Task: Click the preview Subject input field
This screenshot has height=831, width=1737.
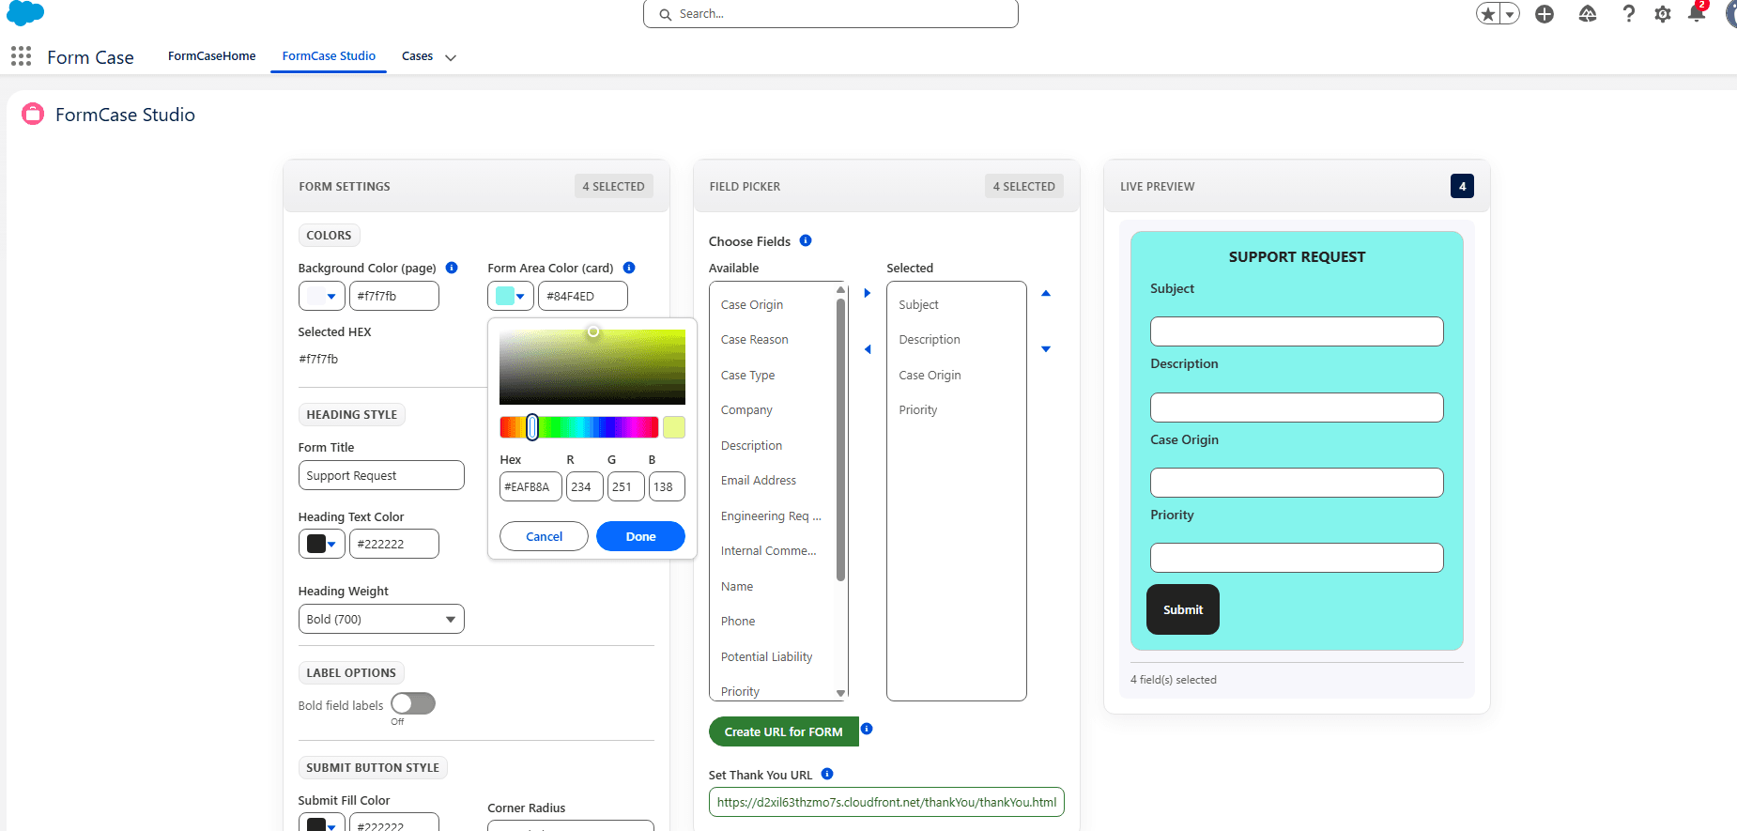Action: 1297,331
